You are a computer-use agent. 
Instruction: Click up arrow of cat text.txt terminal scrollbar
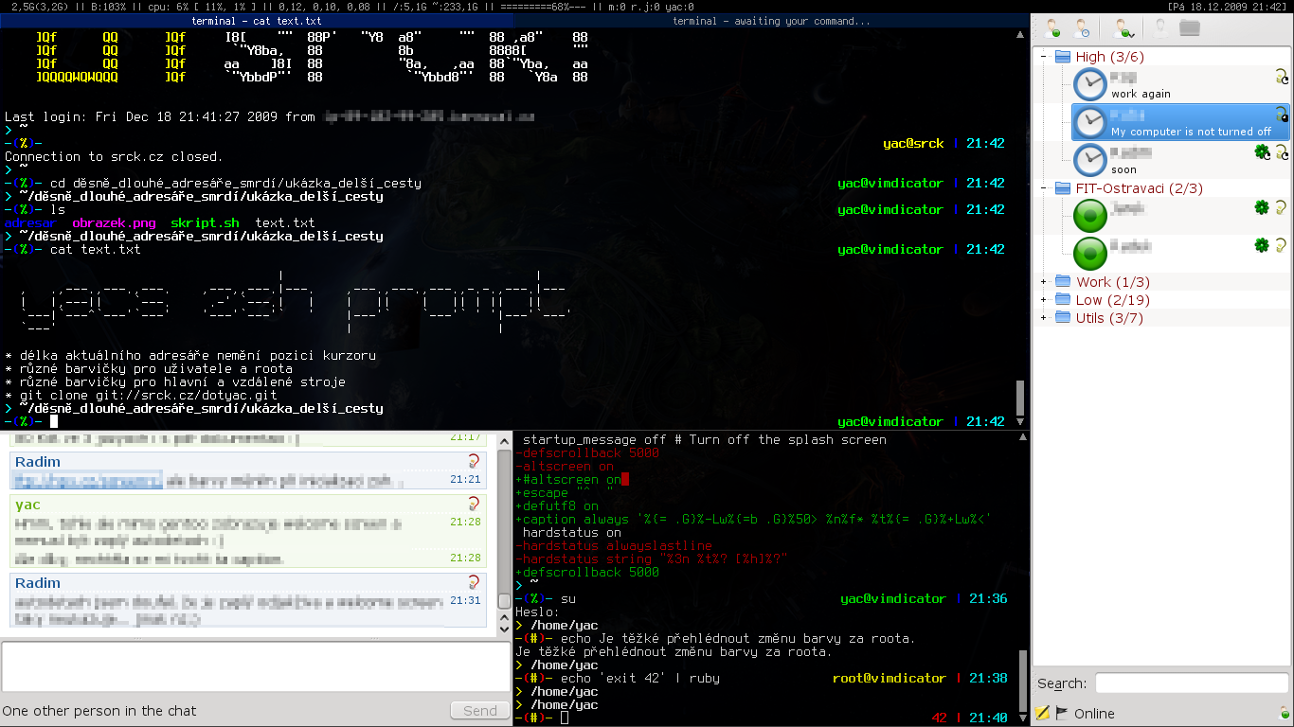pyautogui.click(x=1020, y=35)
